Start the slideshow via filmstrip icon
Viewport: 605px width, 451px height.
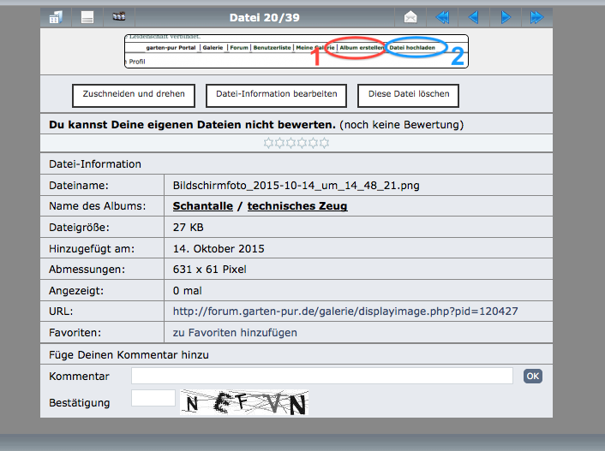[x=118, y=17]
